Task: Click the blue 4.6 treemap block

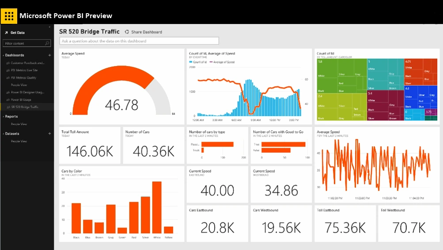Action: (x=420, y=97)
